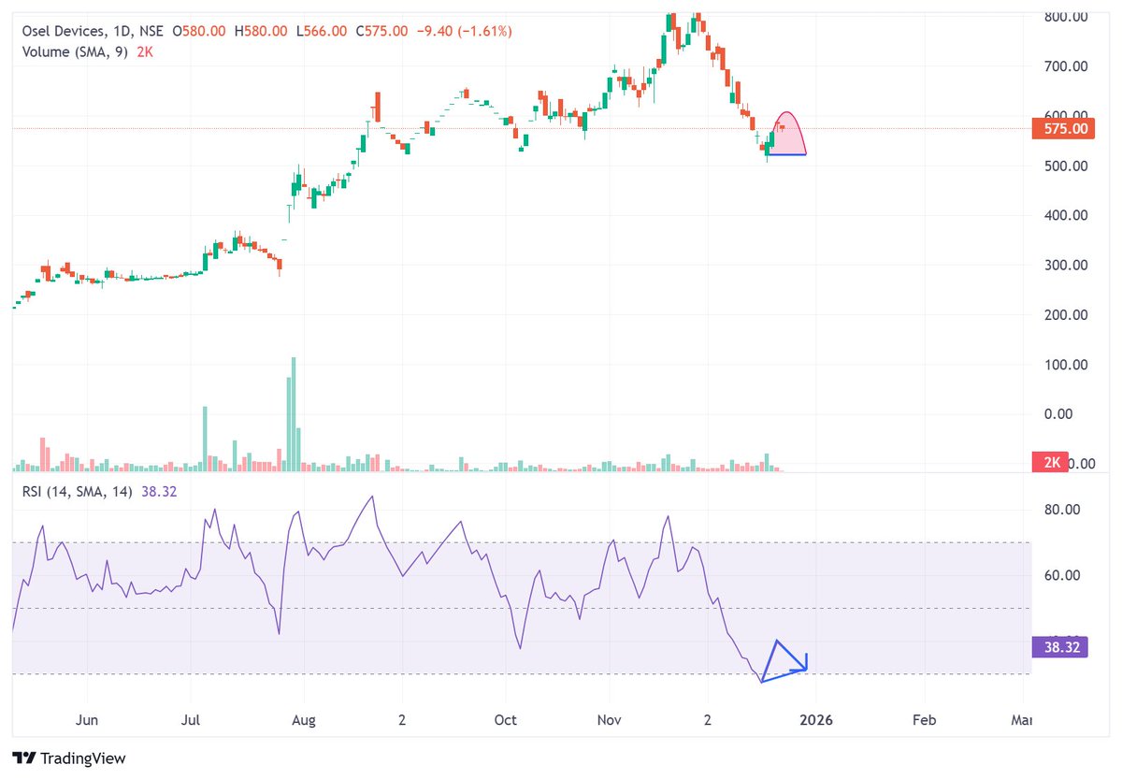Click the red 2K volume label
The image size is (1122, 779).
click(x=1051, y=462)
